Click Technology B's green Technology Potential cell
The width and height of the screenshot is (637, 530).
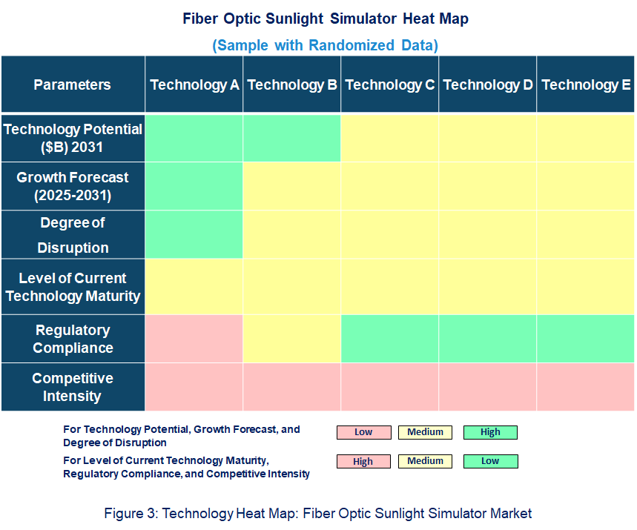click(x=292, y=138)
